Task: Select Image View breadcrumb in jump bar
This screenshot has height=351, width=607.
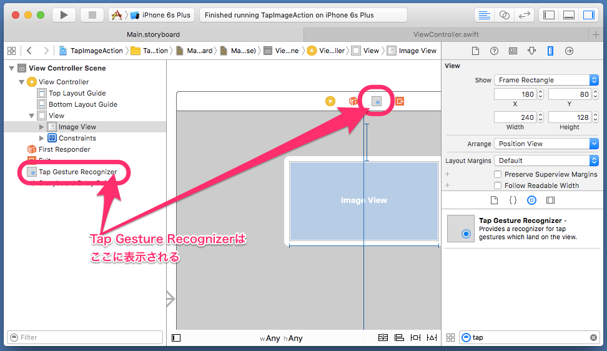Action: 412,51
